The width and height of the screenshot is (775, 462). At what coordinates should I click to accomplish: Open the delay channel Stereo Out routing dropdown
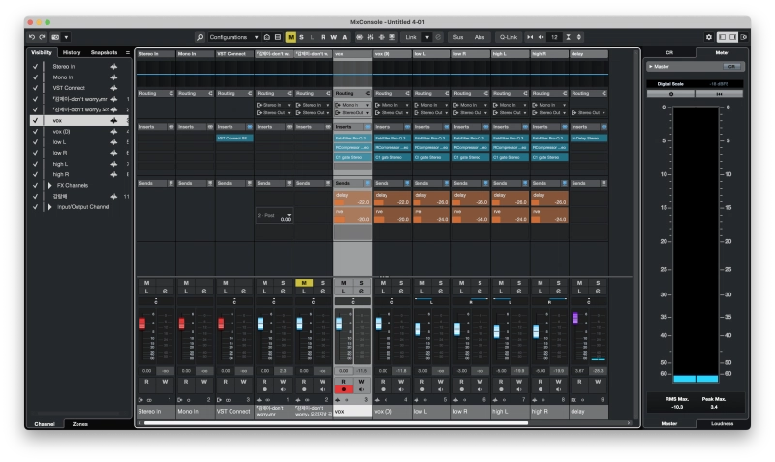click(x=589, y=113)
